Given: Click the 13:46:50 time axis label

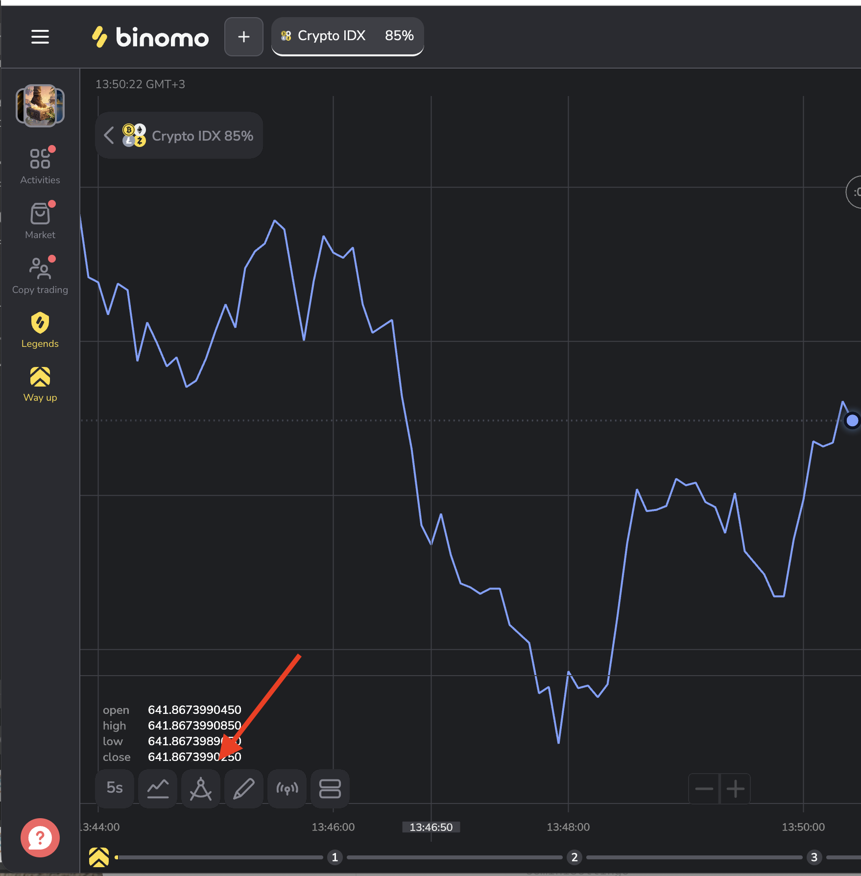Looking at the screenshot, I should 431,827.
